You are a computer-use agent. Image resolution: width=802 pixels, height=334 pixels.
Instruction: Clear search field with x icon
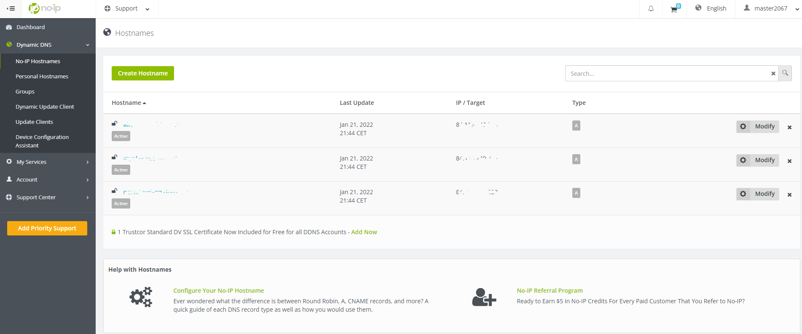[773, 73]
